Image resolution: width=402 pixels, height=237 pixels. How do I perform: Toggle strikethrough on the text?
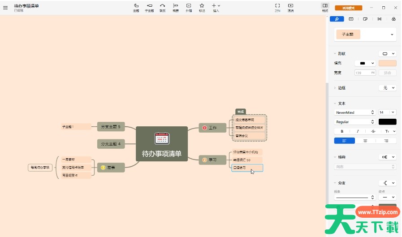(372, 131)
